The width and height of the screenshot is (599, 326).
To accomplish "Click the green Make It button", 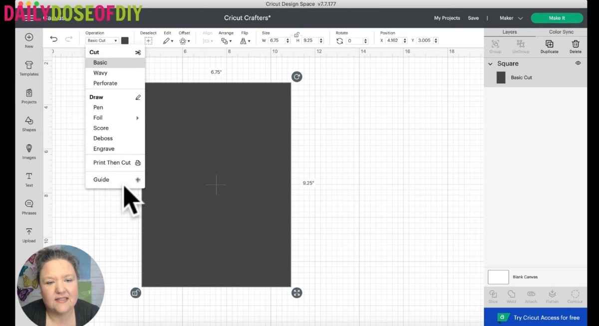I will [x=557, y=17].
